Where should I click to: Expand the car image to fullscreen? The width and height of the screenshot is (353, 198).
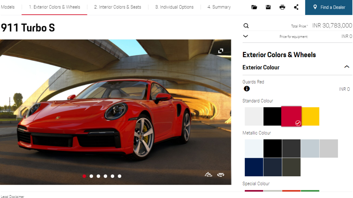(221, 51)
